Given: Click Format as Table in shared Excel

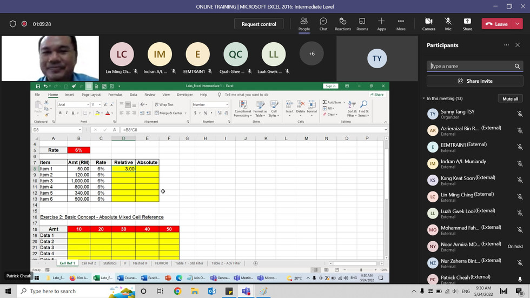Looking at the screenshot, I should coord(260,109).
